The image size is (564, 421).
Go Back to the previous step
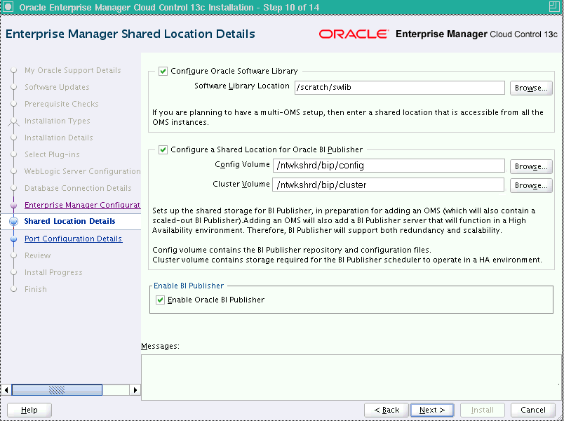387,410
